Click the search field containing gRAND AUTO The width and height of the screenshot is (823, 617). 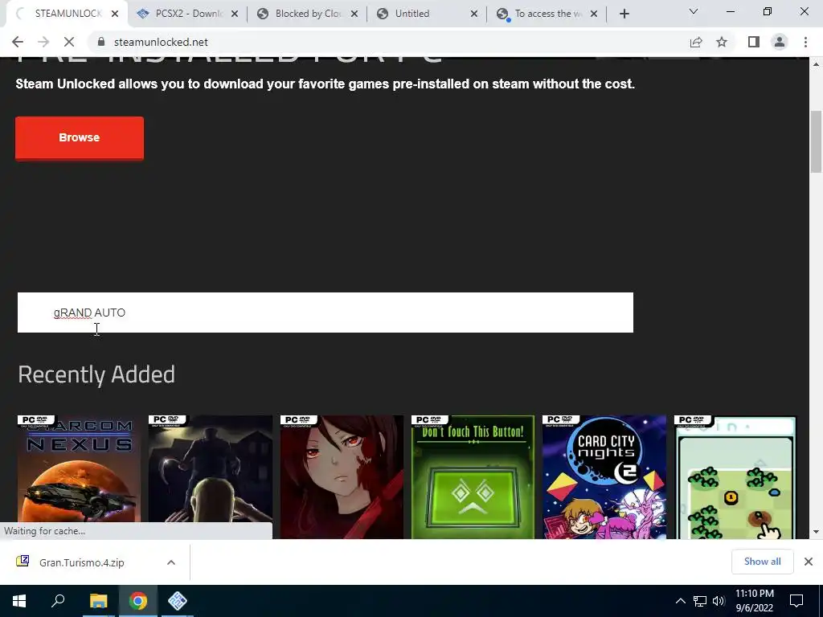point(326,313)
